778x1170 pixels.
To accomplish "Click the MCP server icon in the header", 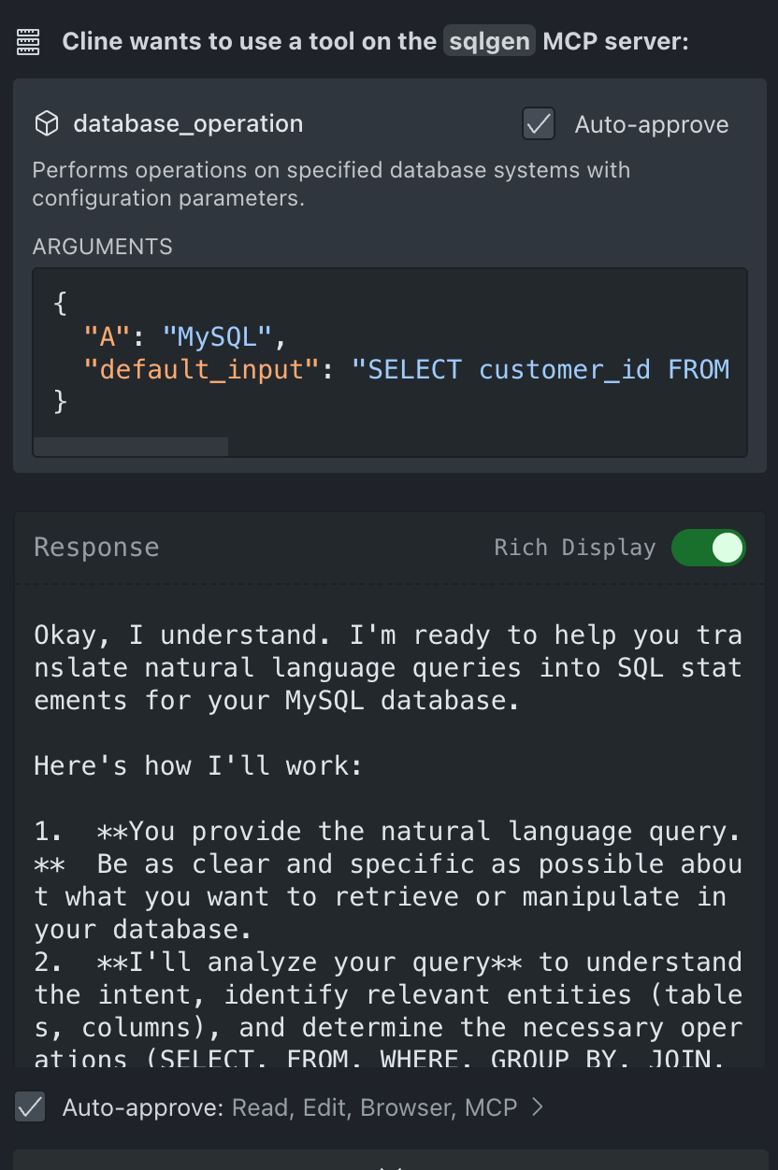I will point(30,41).
